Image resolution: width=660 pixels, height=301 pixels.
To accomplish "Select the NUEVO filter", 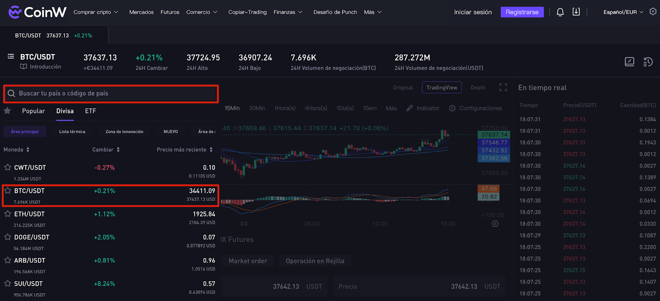I will [171, 132].
